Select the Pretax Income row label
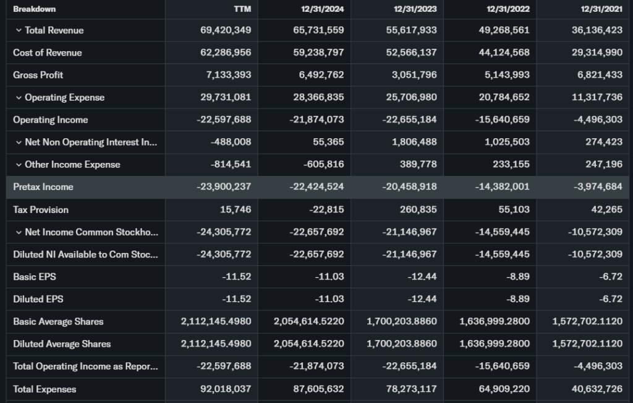633x403 pixels. click(x=43, y=187)
